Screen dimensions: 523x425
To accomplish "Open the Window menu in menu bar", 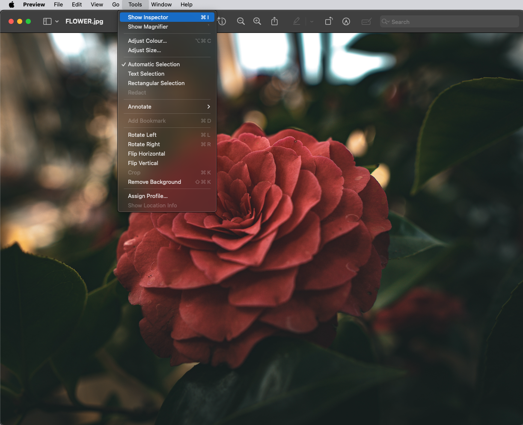I will coord(161,5).
